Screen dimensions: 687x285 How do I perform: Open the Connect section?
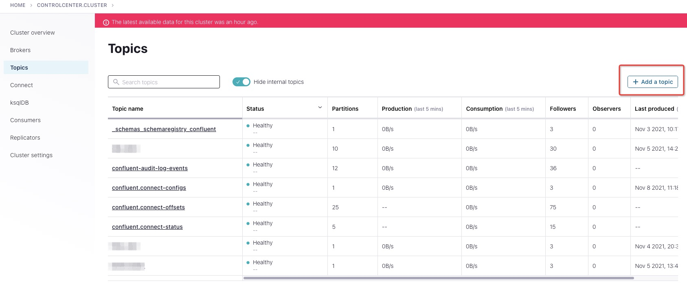(x=22, y=85)
